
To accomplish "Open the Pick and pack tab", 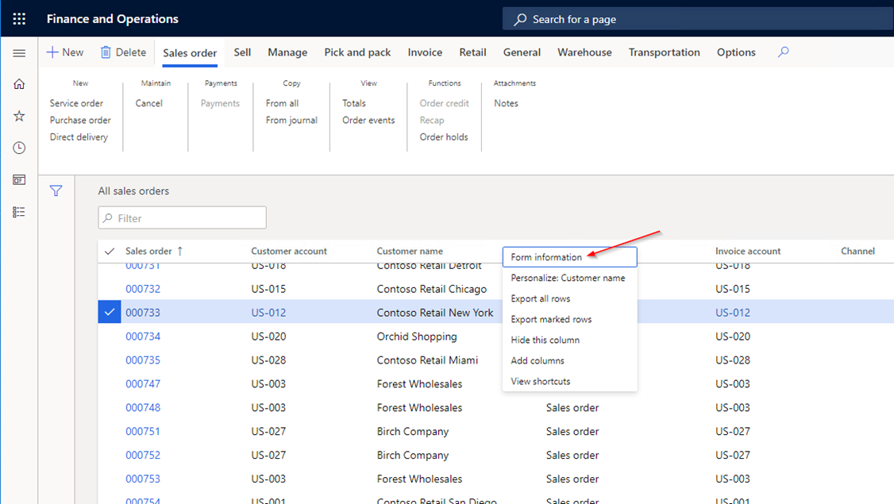I will (357, 52).
